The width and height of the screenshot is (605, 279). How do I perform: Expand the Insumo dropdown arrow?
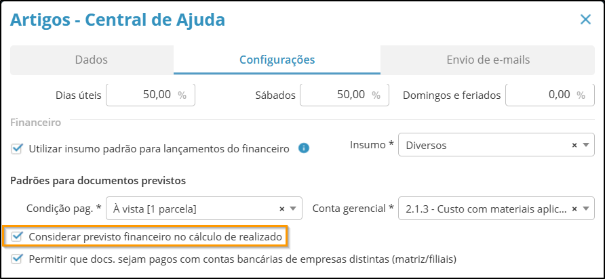(x=586, y=146)
